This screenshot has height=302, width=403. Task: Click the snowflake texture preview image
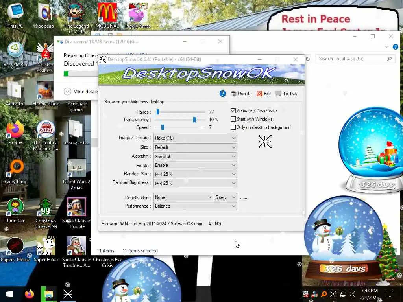[265, 142]
